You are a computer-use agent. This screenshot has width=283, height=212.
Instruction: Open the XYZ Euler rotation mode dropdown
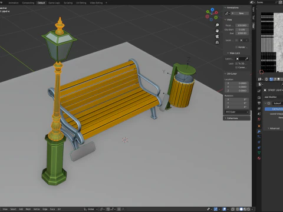coord(237,112)
